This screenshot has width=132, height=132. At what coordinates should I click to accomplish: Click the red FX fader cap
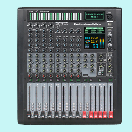click(84, 115)
